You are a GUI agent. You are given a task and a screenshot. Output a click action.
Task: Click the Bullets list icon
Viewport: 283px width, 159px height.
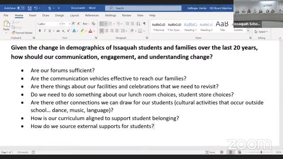pos(102,24)
